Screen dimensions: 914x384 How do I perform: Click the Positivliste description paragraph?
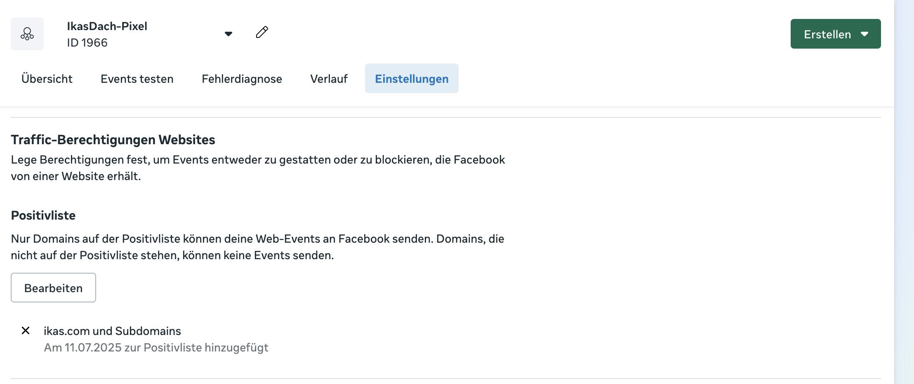(x=258, y=247)
